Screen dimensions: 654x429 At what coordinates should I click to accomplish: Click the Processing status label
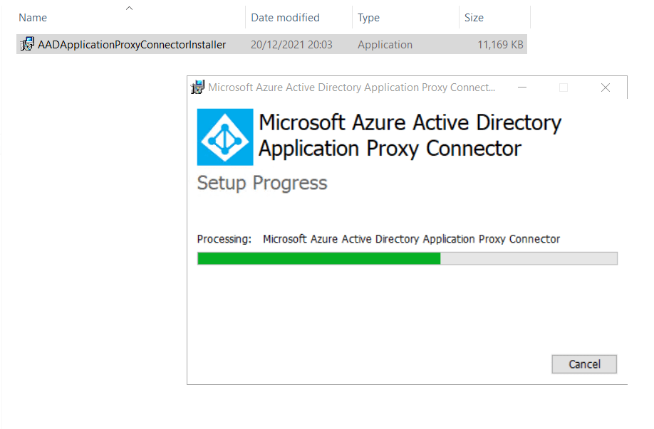coord(224,239)
